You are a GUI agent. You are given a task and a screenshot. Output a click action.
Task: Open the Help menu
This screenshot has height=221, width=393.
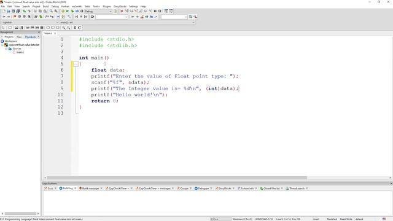coord(143,6)
